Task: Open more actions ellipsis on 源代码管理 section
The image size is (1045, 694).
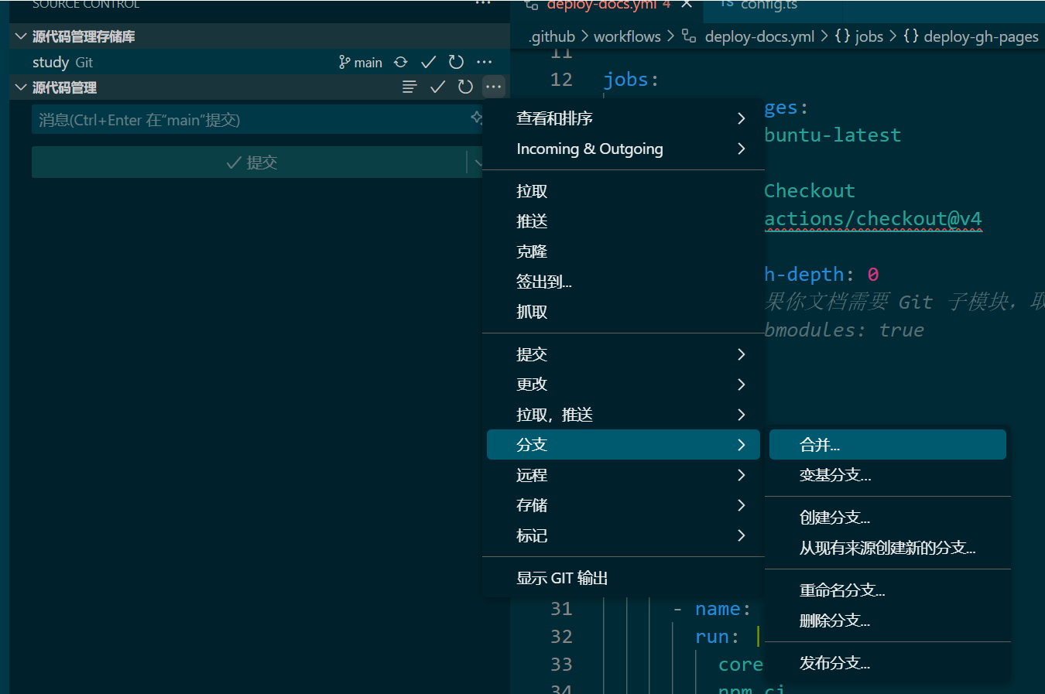Action: point(493,87)
